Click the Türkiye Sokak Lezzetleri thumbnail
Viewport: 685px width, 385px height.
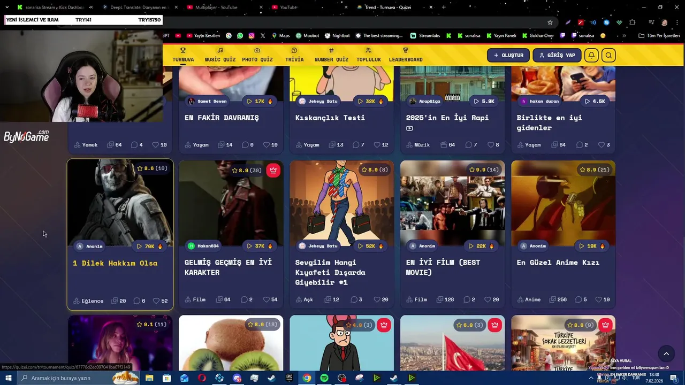pos(563,343)
